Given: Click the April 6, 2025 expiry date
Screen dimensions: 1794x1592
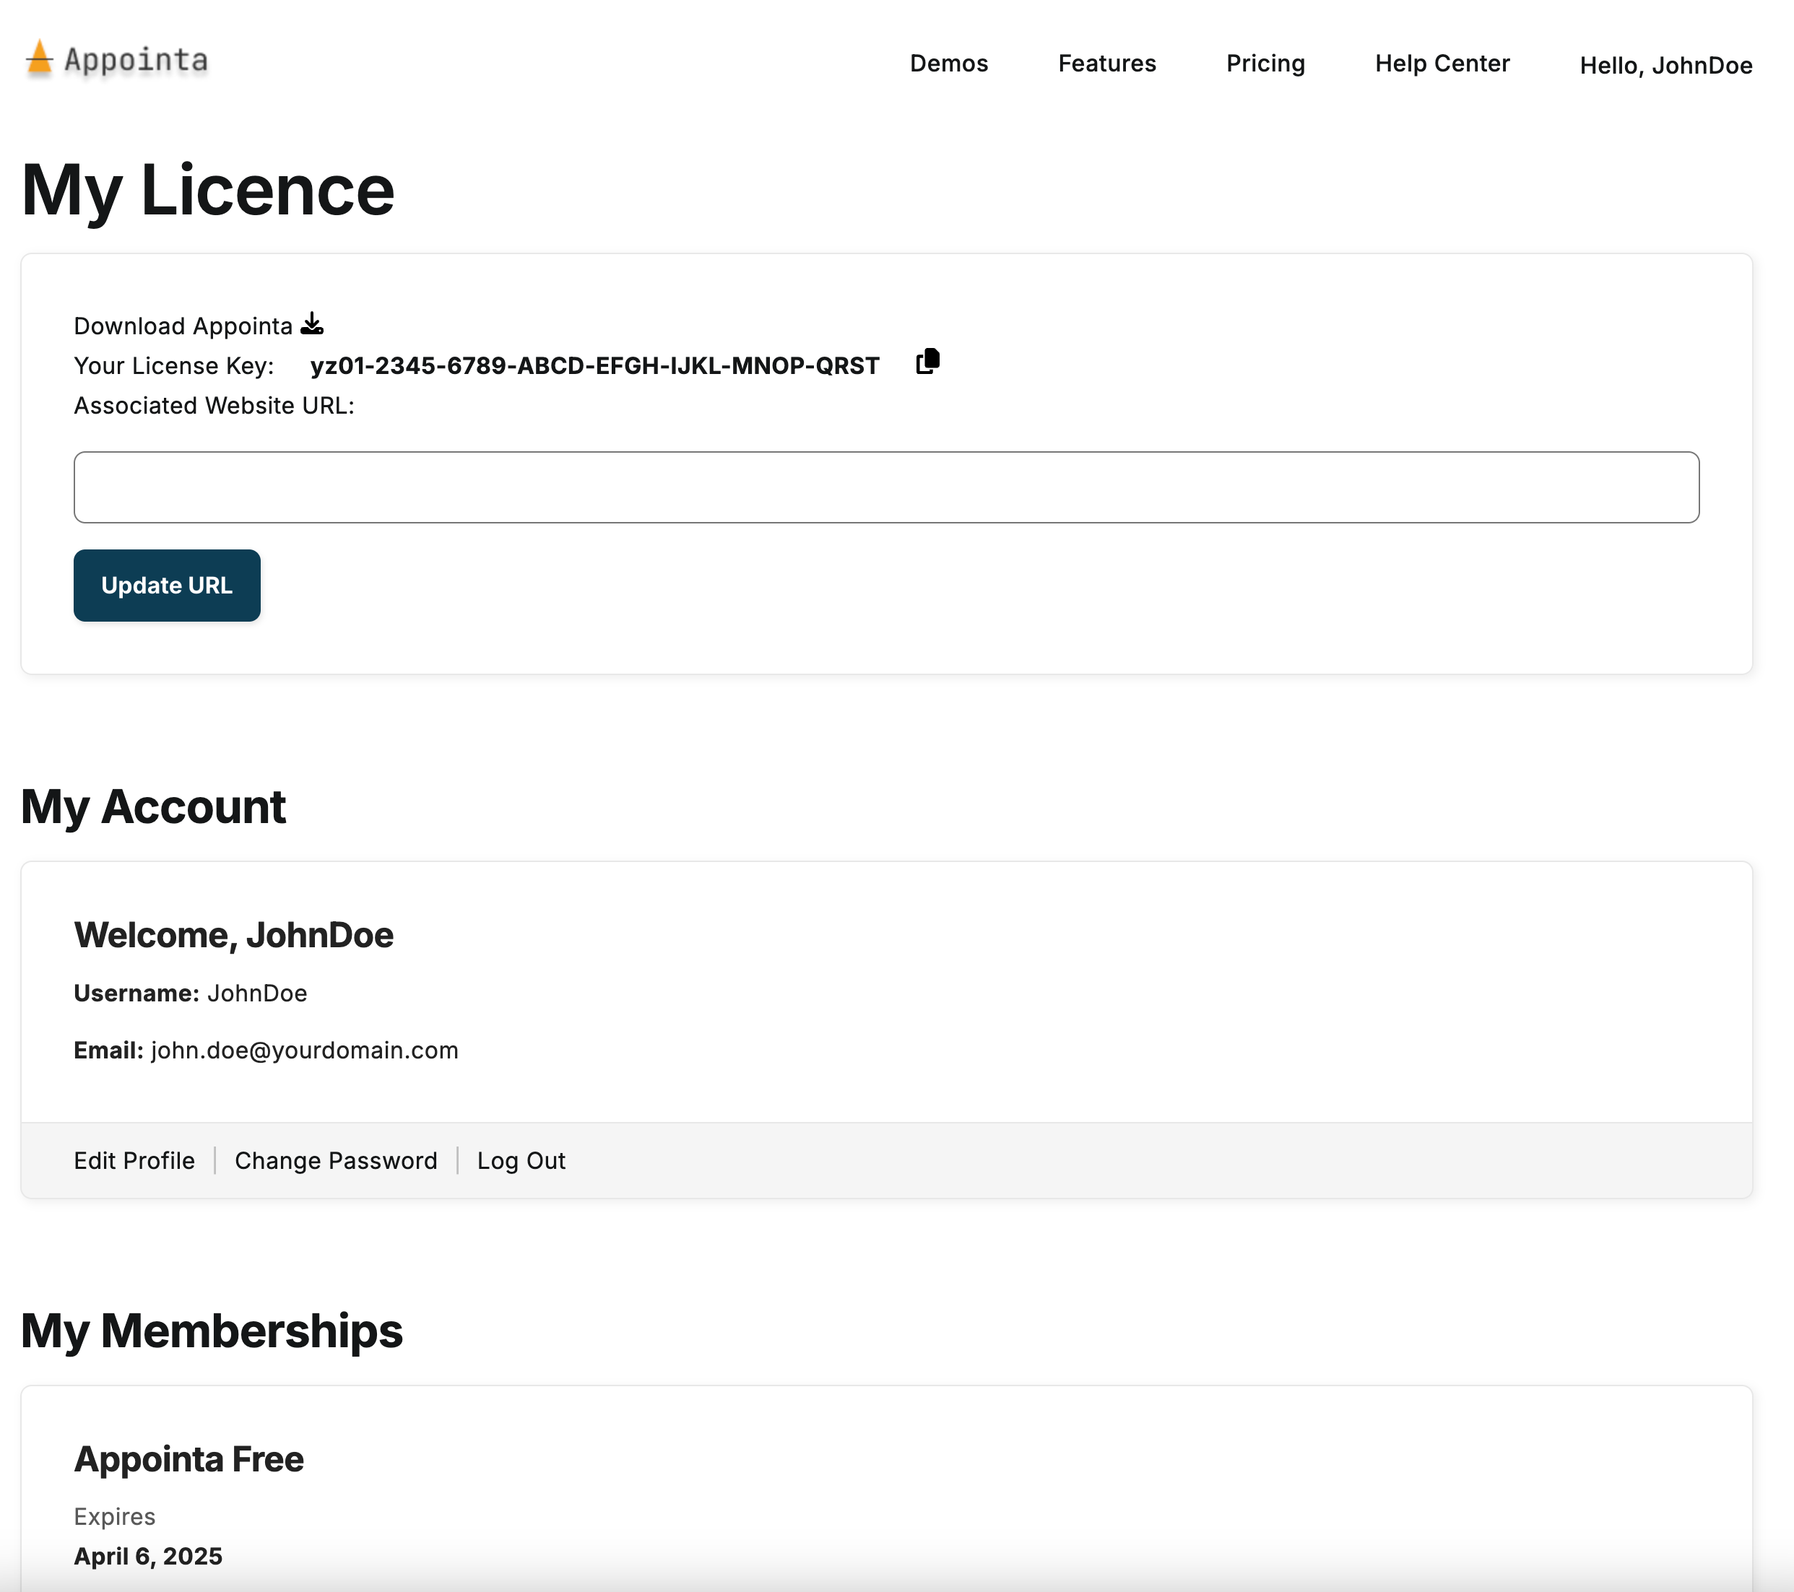Looking at the screenshot, I should pyautogui.click(x=147, y=1556).
